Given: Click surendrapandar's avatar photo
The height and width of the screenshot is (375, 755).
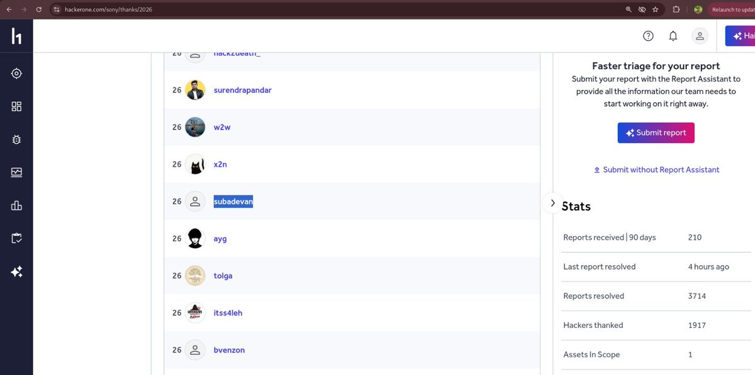Looking at the screenshot, I should pos(195,90).
